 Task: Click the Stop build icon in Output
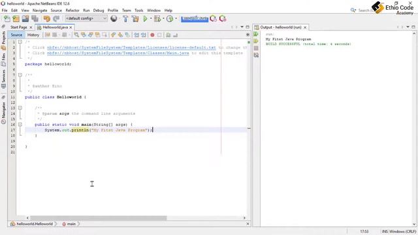256,48
